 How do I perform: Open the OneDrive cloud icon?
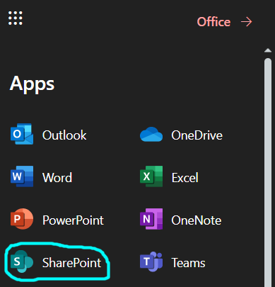[x=151, y=134]
